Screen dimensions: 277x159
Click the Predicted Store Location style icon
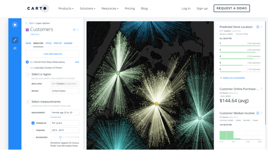click(x=258, y=27)
